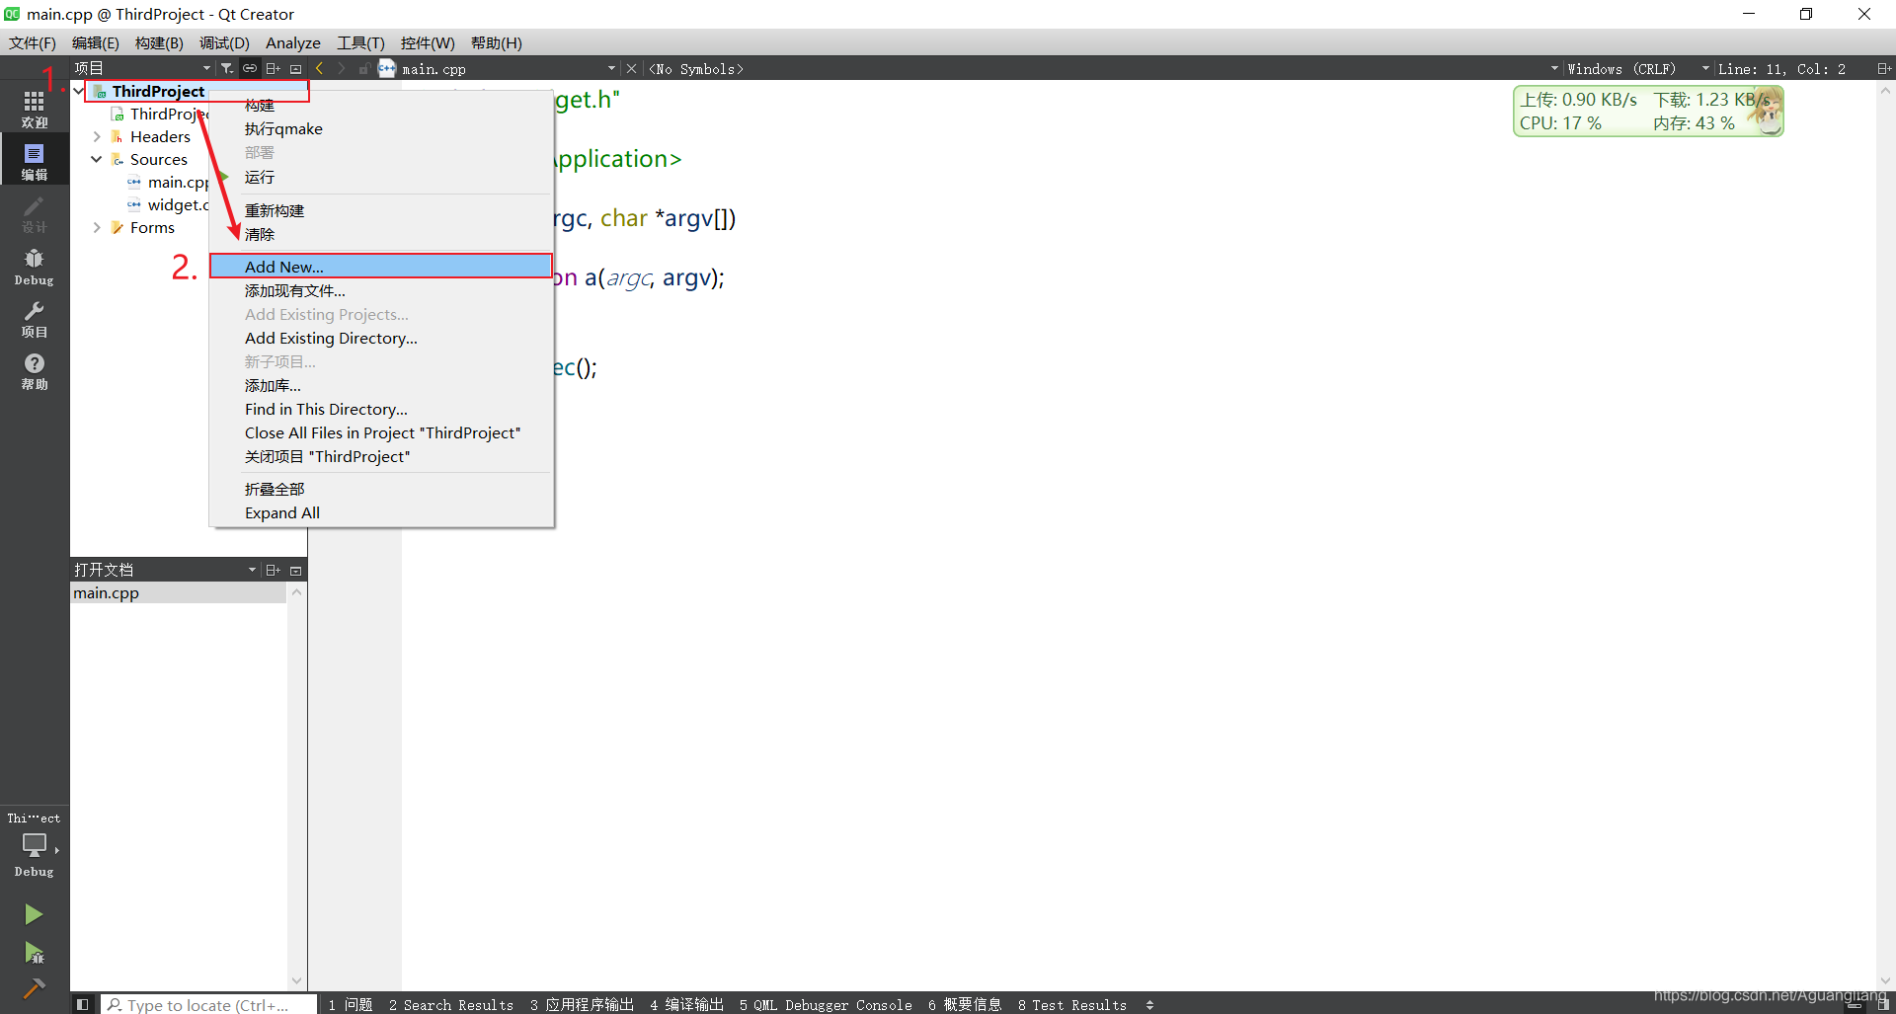Choose Find in This Directory...
1896x1014 pixels.
[x=381, y=409]
